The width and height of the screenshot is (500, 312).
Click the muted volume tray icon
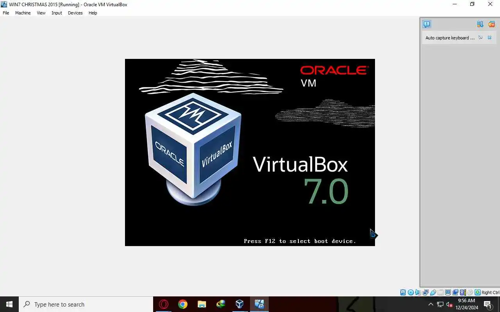[x=449, y=304]
